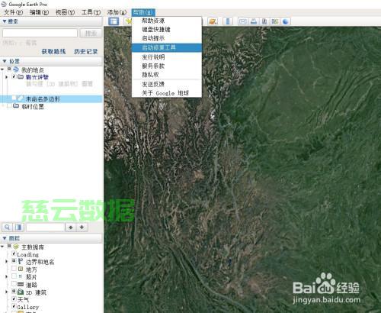Image resolution: width=381 pixels, height=313 pixels.
Task: Click the 边界和地名 flag icon
Action: [21, 261]
